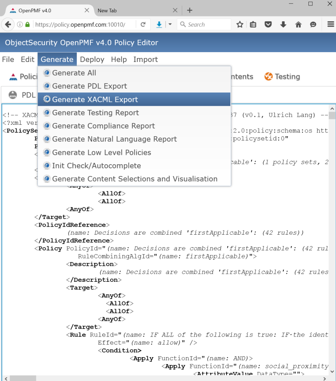336x381 pixels.
Task: Click the vertical scrollbar up arrow
Action: (332, 109)
